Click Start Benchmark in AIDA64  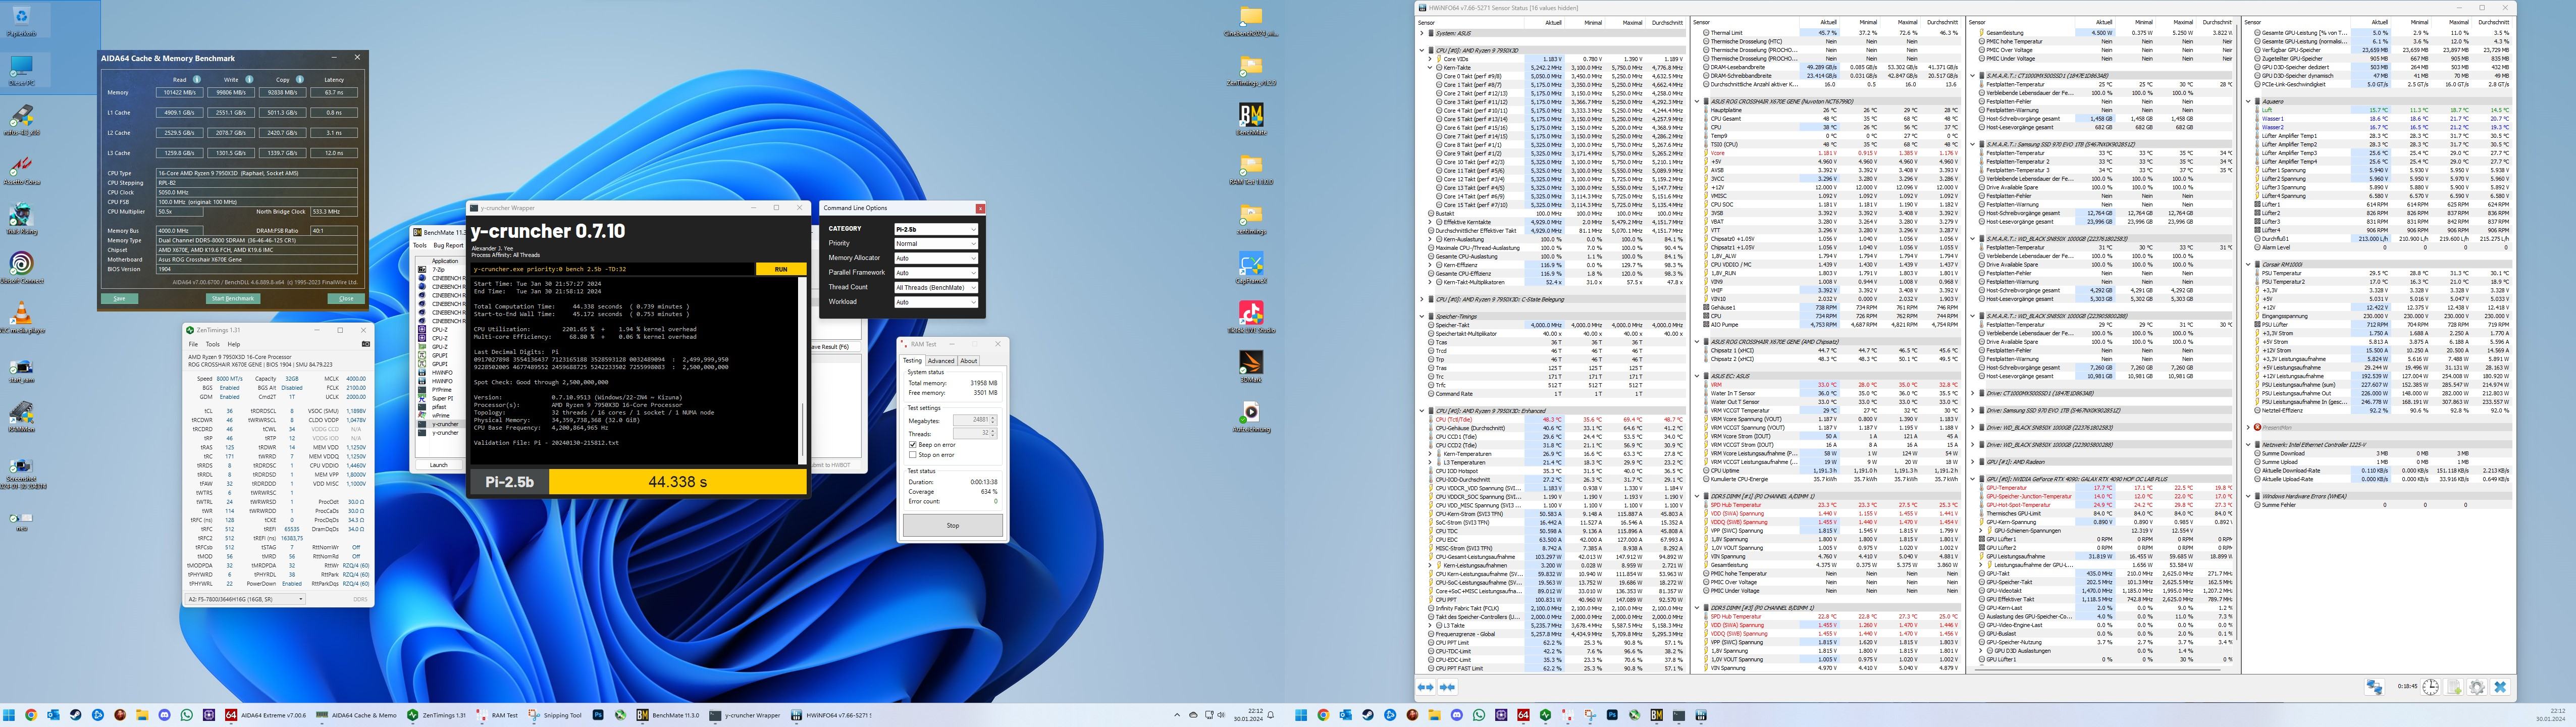point(232,298)
